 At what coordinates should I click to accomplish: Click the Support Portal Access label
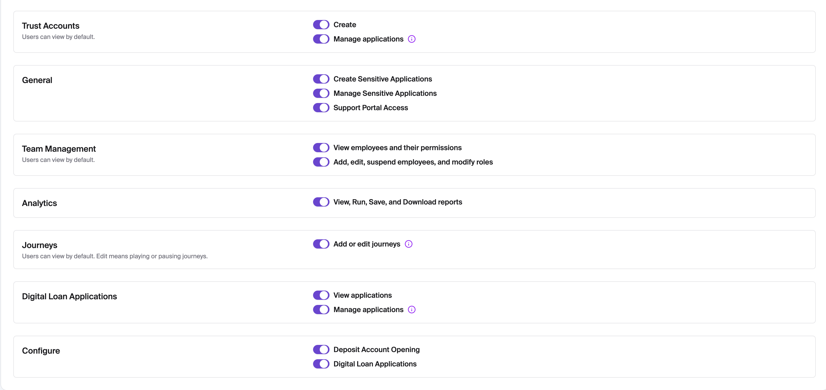click(x=370, y=108)
